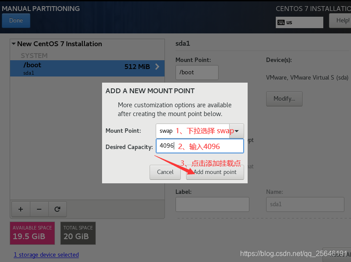Click the Done button

[16, 21]
